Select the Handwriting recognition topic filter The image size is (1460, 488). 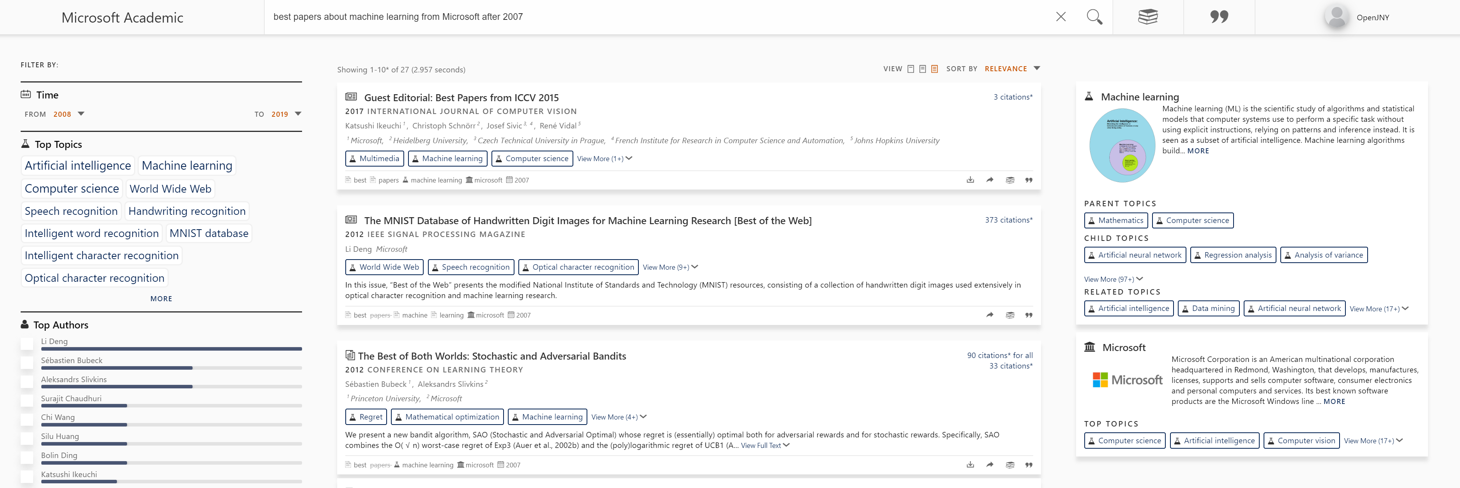pyautogui.click(x=186, y=211)
